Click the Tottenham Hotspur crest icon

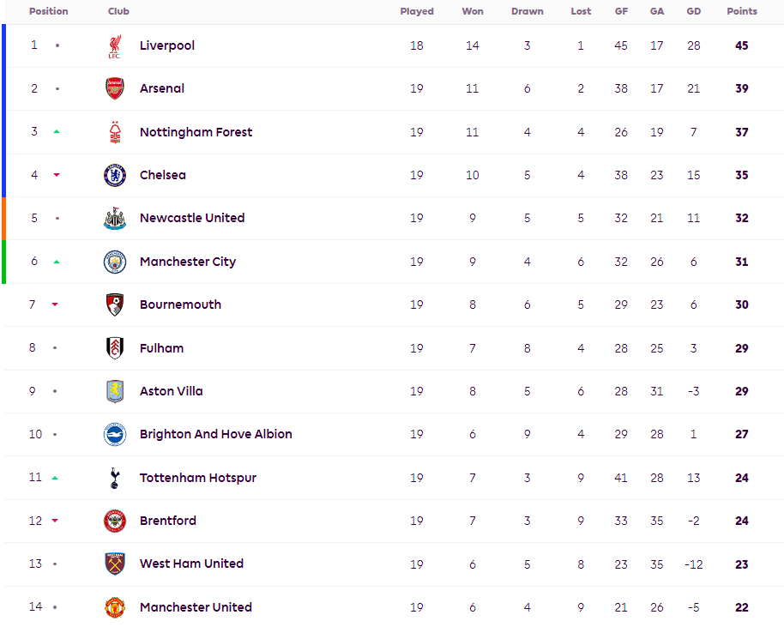(115, 478)
